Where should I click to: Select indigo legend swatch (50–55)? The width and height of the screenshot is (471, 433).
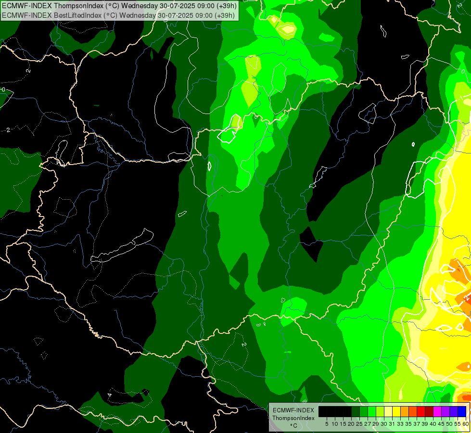[454, 411]
